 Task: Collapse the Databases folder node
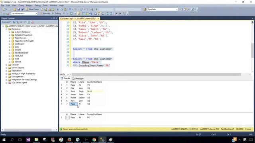(x=6, y=29)
